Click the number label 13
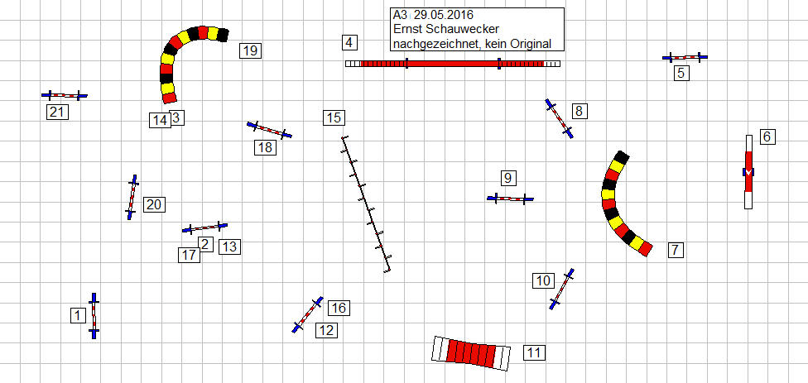 (x=229, y=246)
